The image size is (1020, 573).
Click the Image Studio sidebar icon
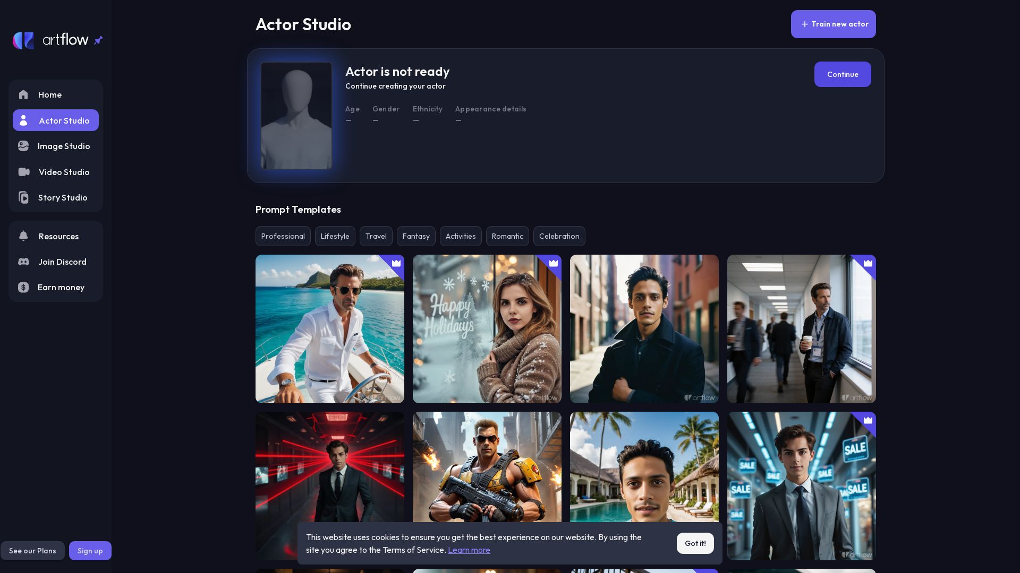(x=23, y=146)
